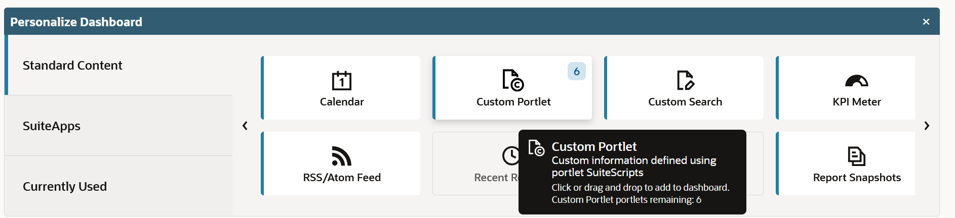Click the Calendar portlet icon
The image size is (955, 218).
[342, 80]
